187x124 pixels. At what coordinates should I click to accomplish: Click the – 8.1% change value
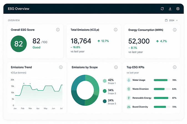click(133, 48)
